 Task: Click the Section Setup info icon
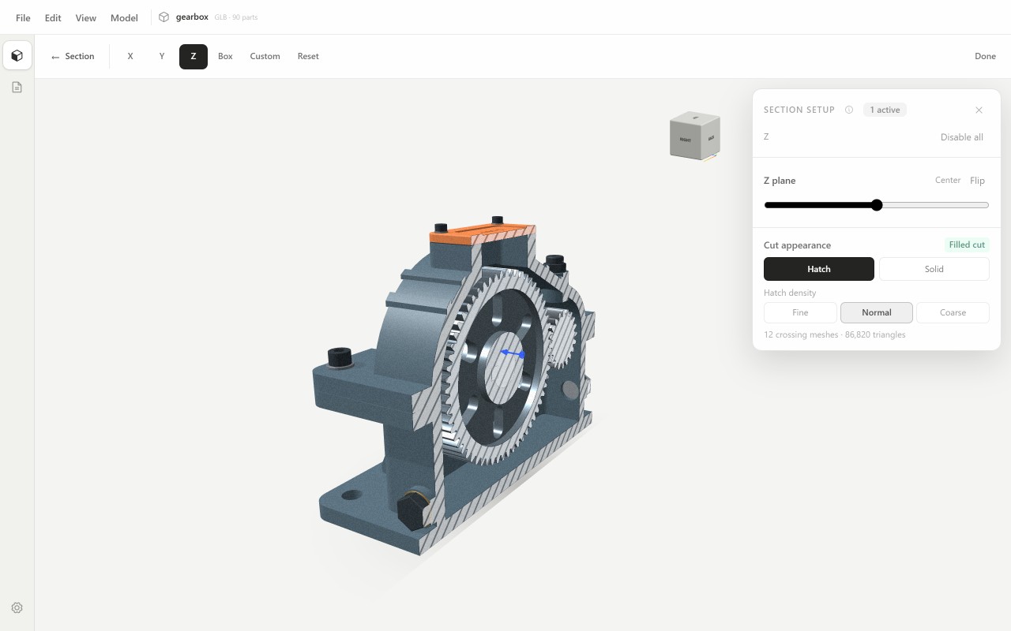coord(849,110)
